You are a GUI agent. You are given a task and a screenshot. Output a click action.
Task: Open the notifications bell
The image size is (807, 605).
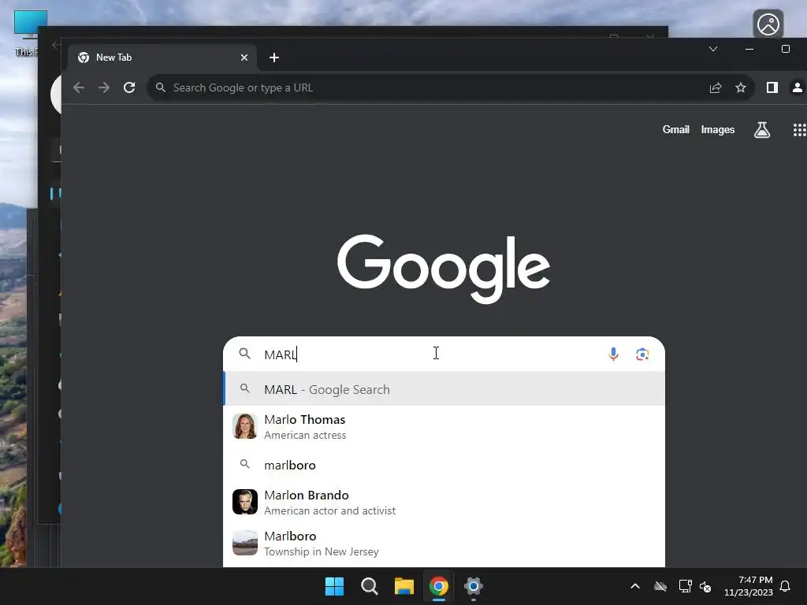(785, 586)
